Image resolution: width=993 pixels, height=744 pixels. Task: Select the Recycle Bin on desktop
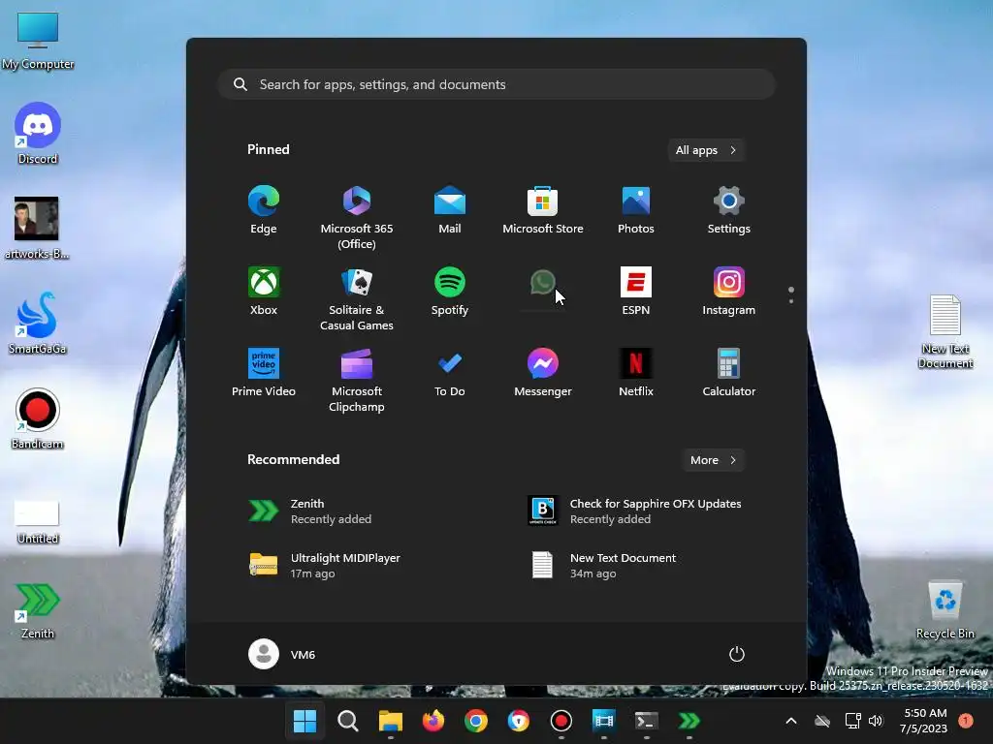click(x=945, y=608)
